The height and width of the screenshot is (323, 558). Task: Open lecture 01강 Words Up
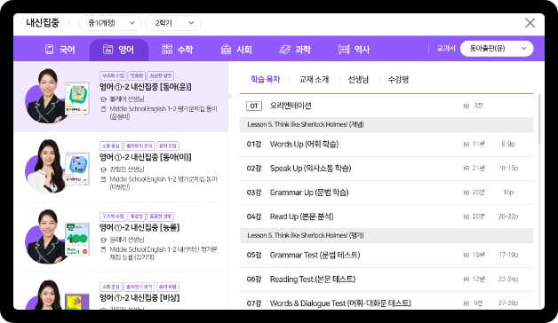[387, 145]
